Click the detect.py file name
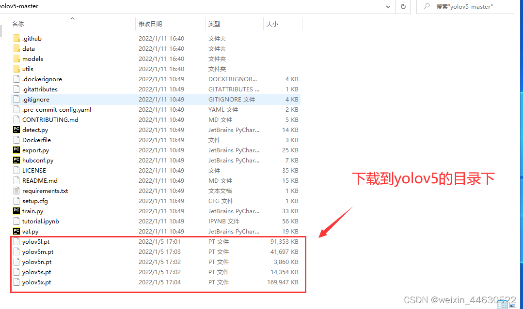 click(x=35, y=130)
